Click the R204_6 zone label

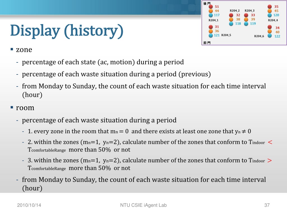[259, 36]
